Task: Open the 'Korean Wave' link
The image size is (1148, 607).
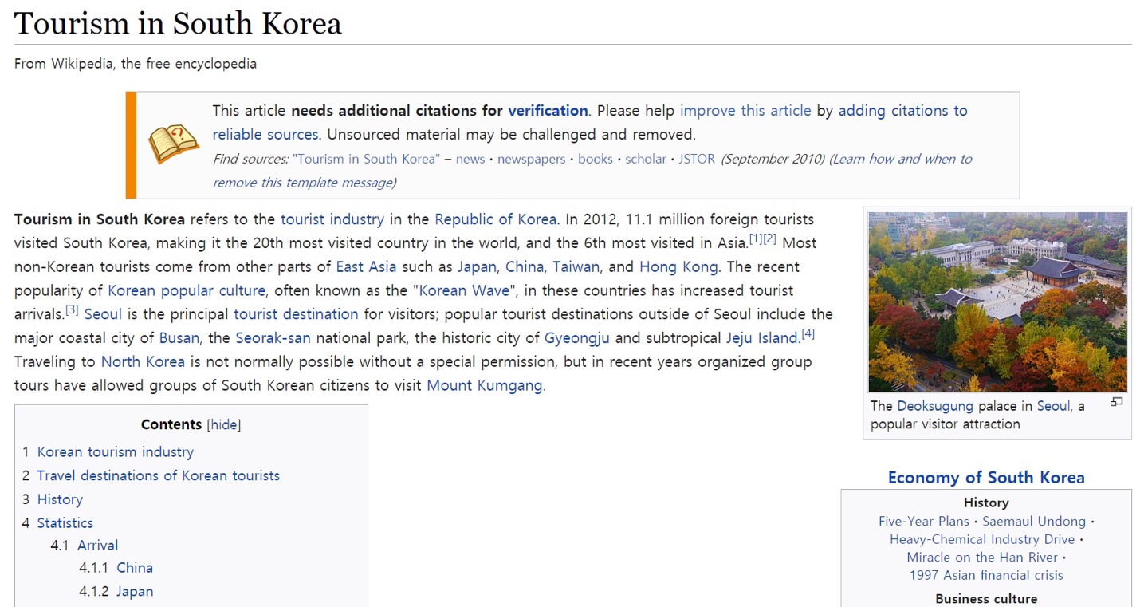Action: point(464,290)
